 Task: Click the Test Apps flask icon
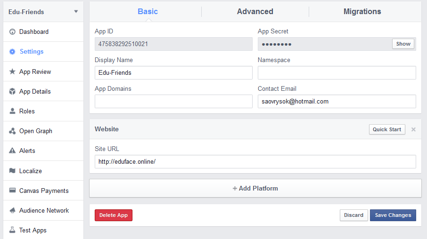[x=12, y=230]
